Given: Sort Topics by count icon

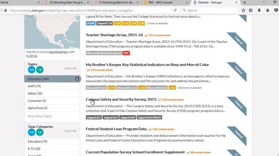Looking at the screenshot, I should (x=40, y=70).
